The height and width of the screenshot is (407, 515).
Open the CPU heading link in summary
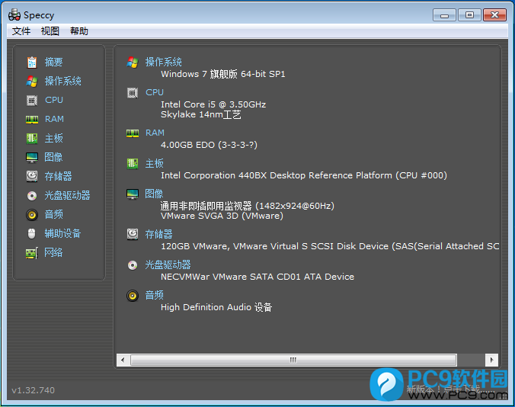pyautogui.click(x=155, y=92)
